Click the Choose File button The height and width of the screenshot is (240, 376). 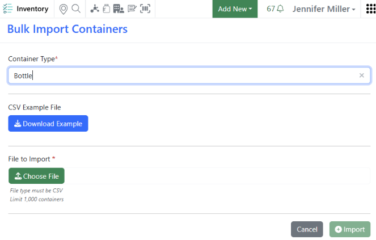(x=36, y=176)
